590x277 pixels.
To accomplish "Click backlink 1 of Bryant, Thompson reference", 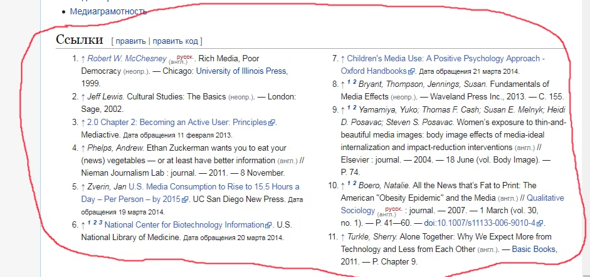I will tap(349, 82).
